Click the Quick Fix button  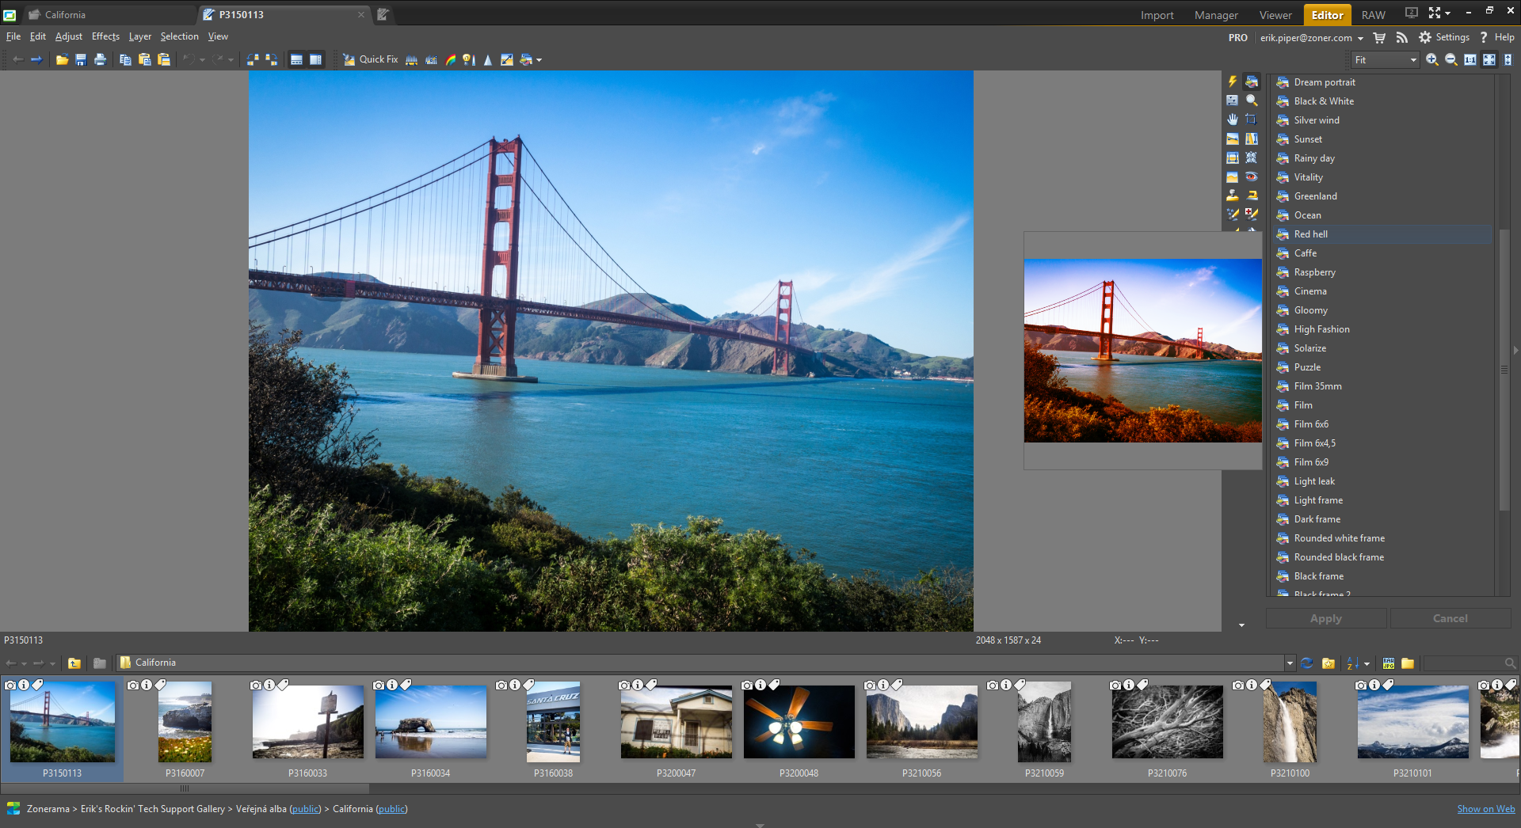point(370,59)
